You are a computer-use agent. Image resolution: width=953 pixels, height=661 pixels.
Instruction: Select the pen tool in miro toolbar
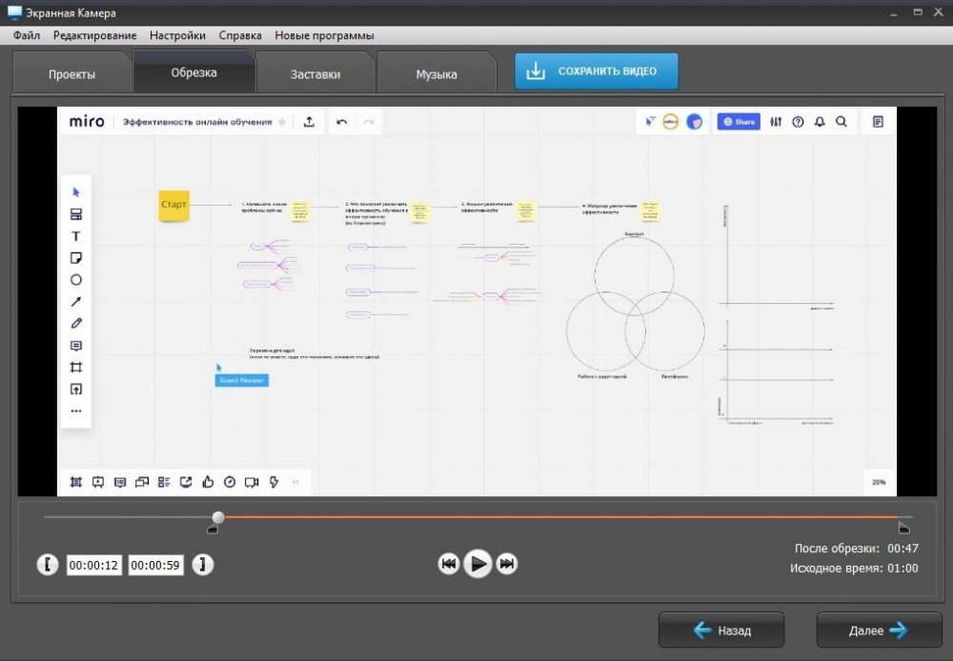click(76, 323)
